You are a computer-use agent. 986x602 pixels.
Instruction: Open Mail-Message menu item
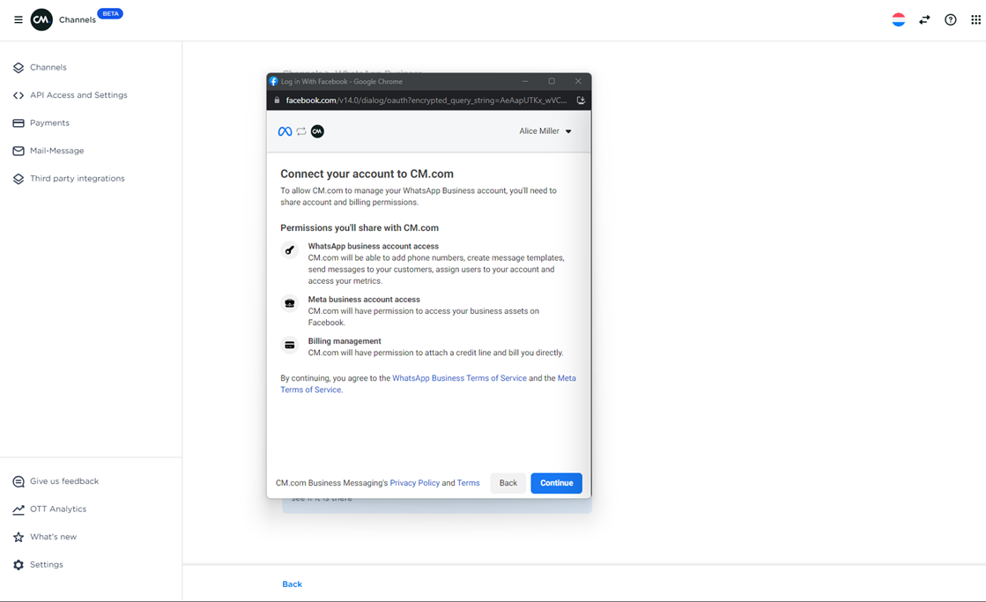click(56, 151)
